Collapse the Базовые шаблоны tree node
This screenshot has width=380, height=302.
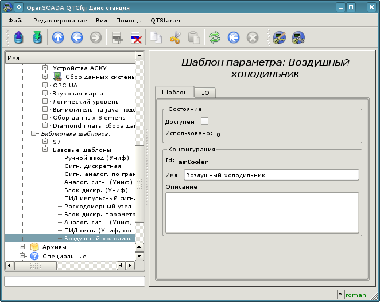[x=45, y=150]
